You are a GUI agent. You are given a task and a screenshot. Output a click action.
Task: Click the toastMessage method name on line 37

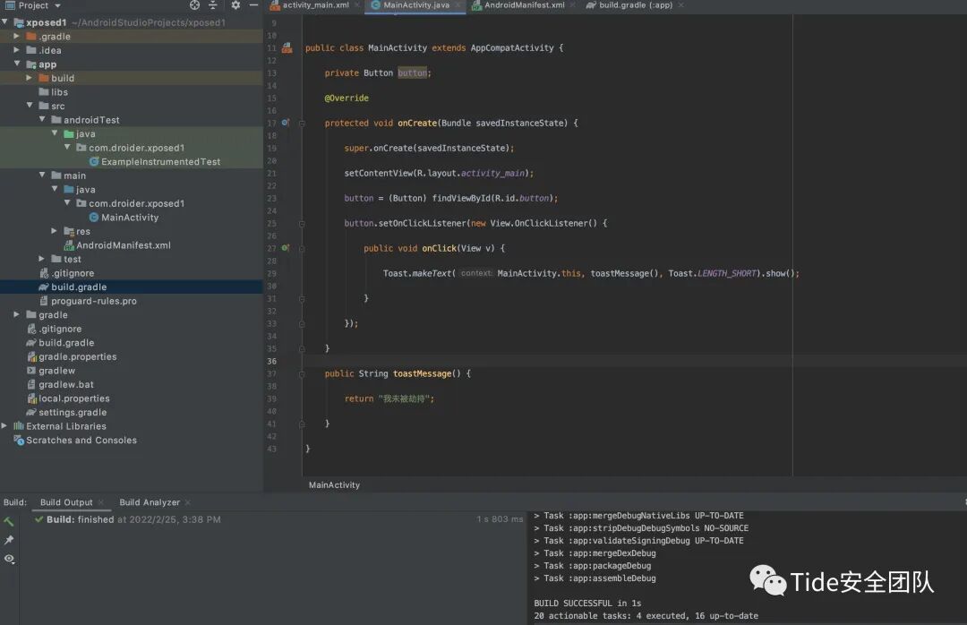[423, 374]
